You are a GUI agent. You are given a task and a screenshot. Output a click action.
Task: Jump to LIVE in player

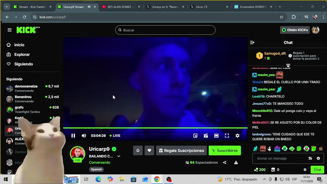[115, 136]
